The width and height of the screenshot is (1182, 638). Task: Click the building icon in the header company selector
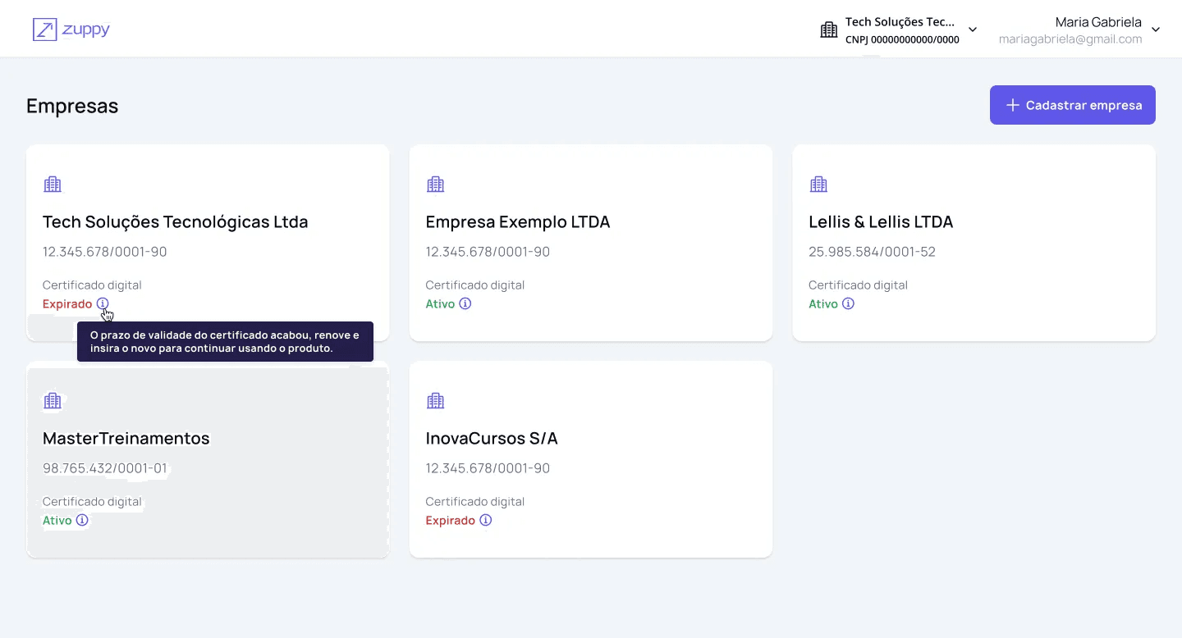pos(829,30)
